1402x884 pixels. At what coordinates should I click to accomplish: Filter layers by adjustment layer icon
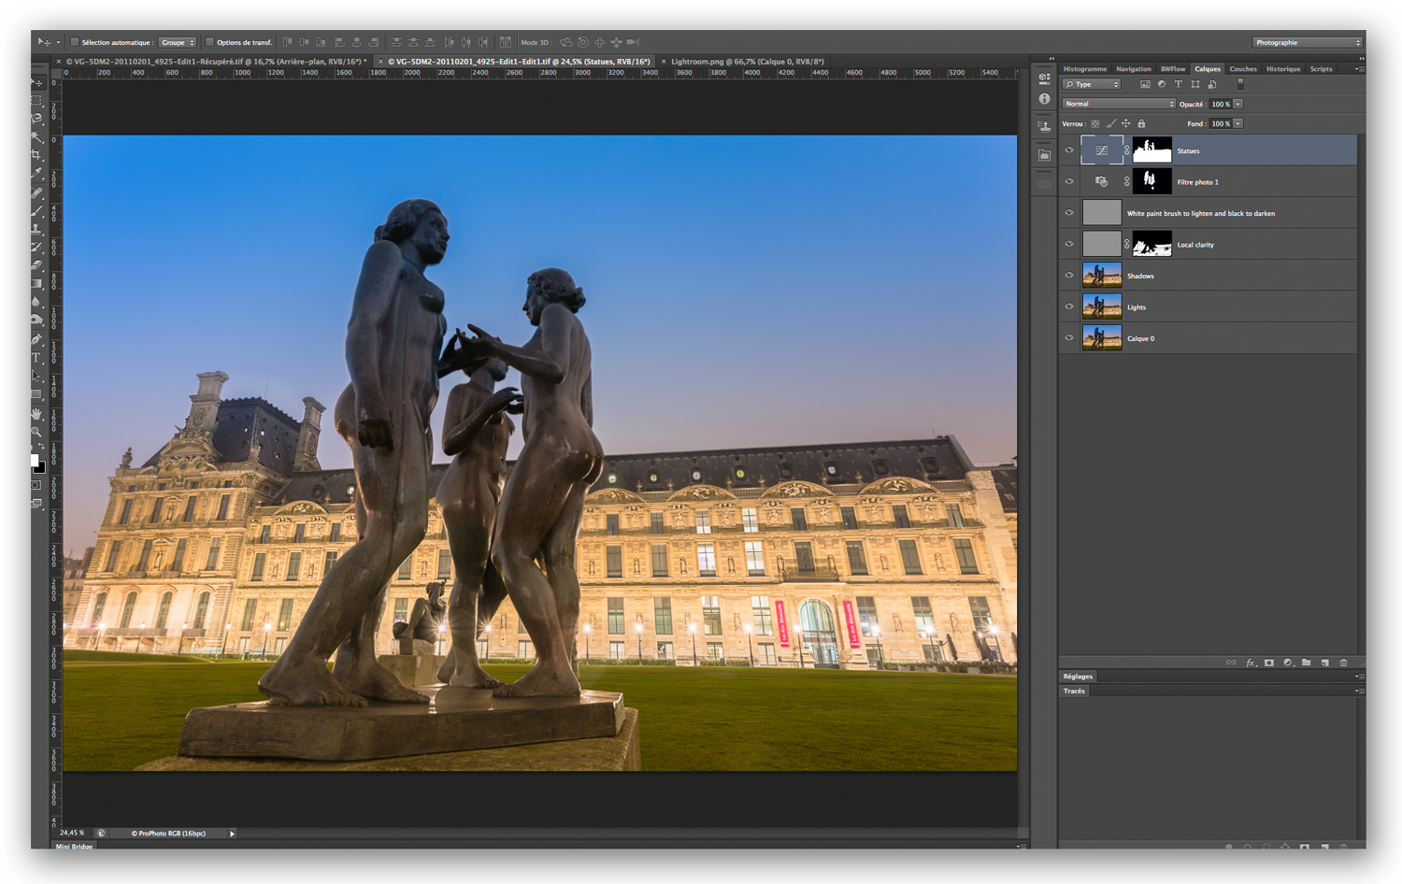pyautogui.click(x=1162, y=84)
